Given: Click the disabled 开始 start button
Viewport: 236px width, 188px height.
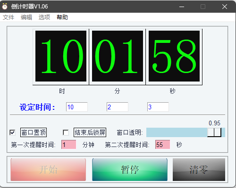Looking at the screenshot, I should pyautogui.click(x=48, y=170).
